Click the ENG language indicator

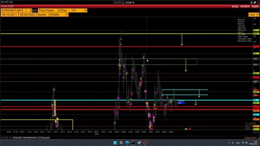pyautogui.click(x=238, y=143)
